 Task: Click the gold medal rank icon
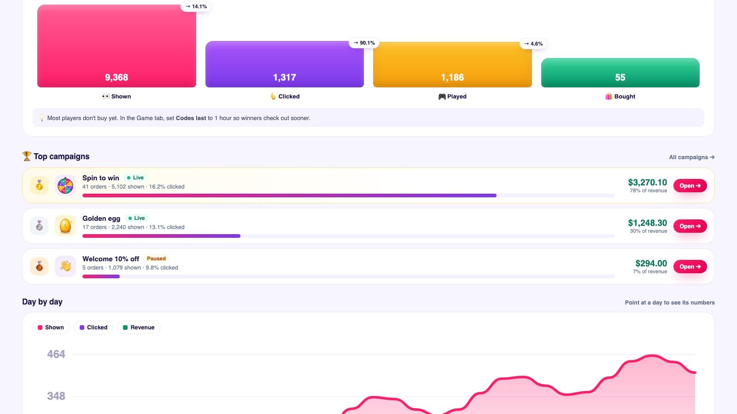click(x=39, y=186)
